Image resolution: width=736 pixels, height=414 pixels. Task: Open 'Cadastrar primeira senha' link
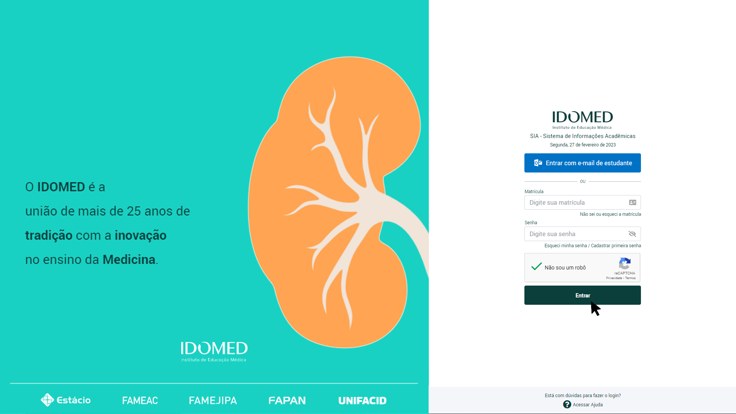tap(616, 246)
